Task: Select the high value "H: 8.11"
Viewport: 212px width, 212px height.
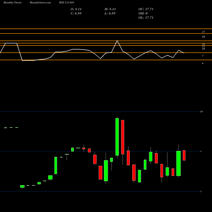Action: click(x=110, y=9)
